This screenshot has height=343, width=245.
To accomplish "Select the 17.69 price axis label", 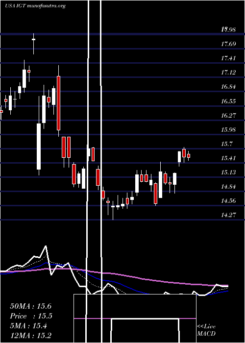I will (228, 44).
